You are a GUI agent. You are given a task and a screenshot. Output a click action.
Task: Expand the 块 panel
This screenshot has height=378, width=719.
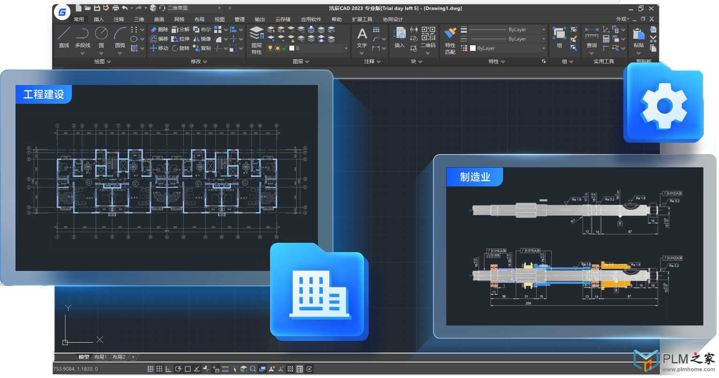(x=417, y=62)
